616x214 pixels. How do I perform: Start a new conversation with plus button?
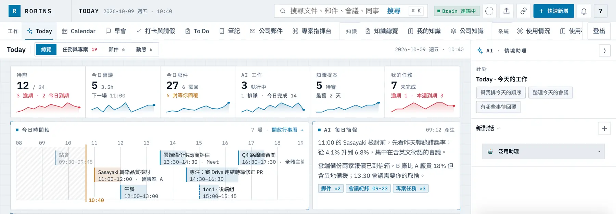point(604,128)
